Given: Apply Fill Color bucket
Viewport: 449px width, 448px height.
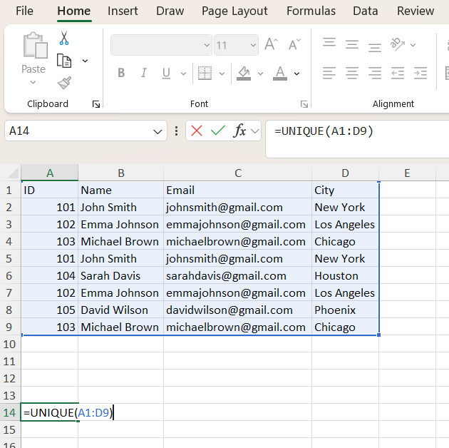Looking at the screenshot, I should (x=244, y=73).
